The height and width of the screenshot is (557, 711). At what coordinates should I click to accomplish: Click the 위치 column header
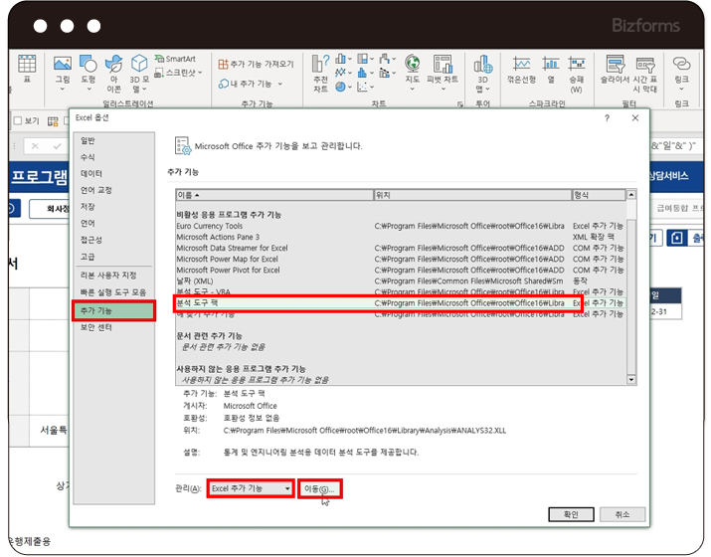(x=472, y=195)
